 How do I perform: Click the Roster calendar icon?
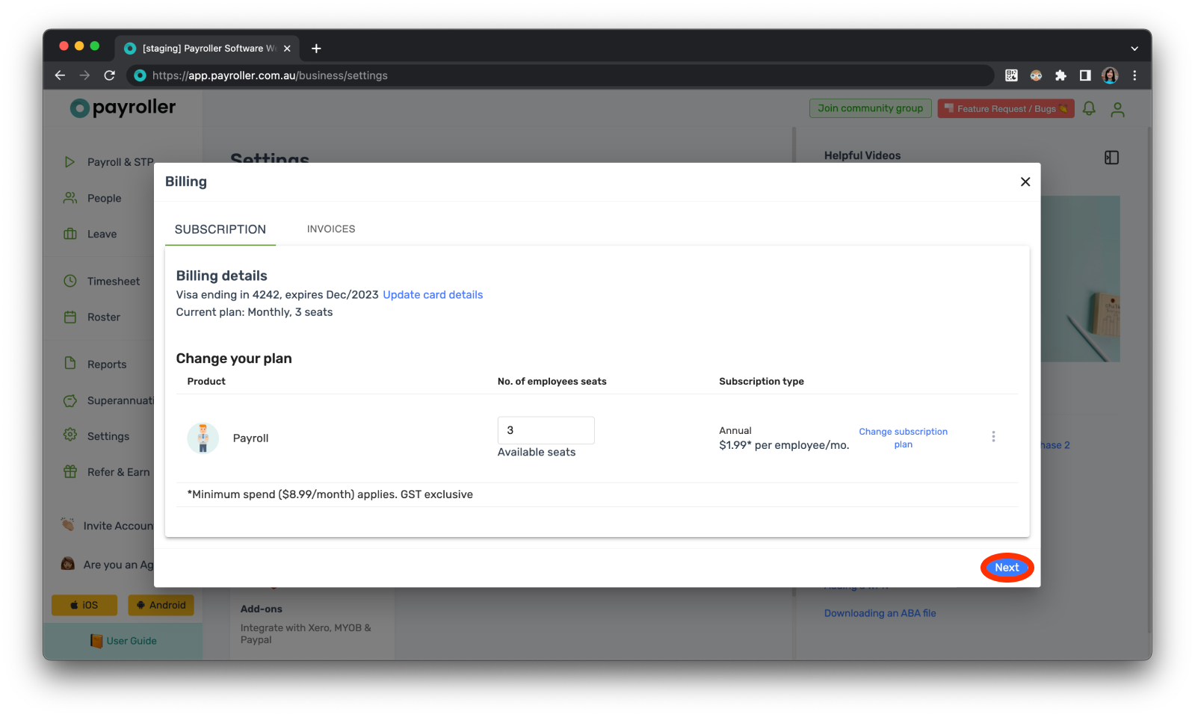click(x=70, y=317)
